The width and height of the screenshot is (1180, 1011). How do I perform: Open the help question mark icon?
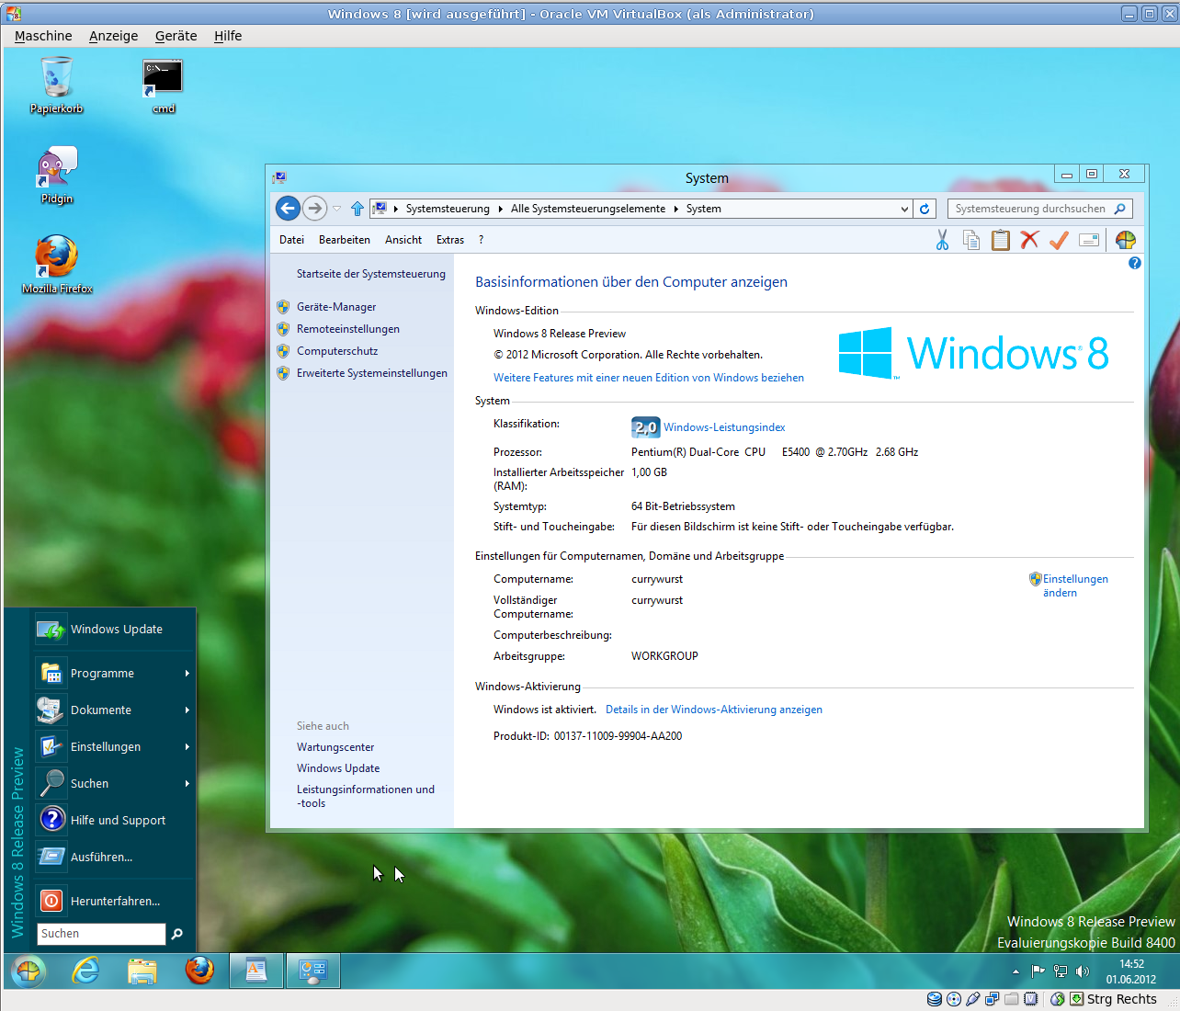1135,263
